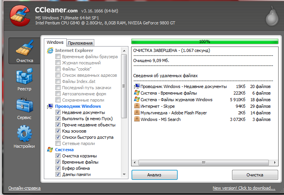Open the Настройки gear section

(24, 137)
